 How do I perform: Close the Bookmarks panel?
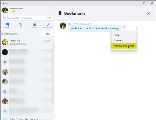[148, 13]
